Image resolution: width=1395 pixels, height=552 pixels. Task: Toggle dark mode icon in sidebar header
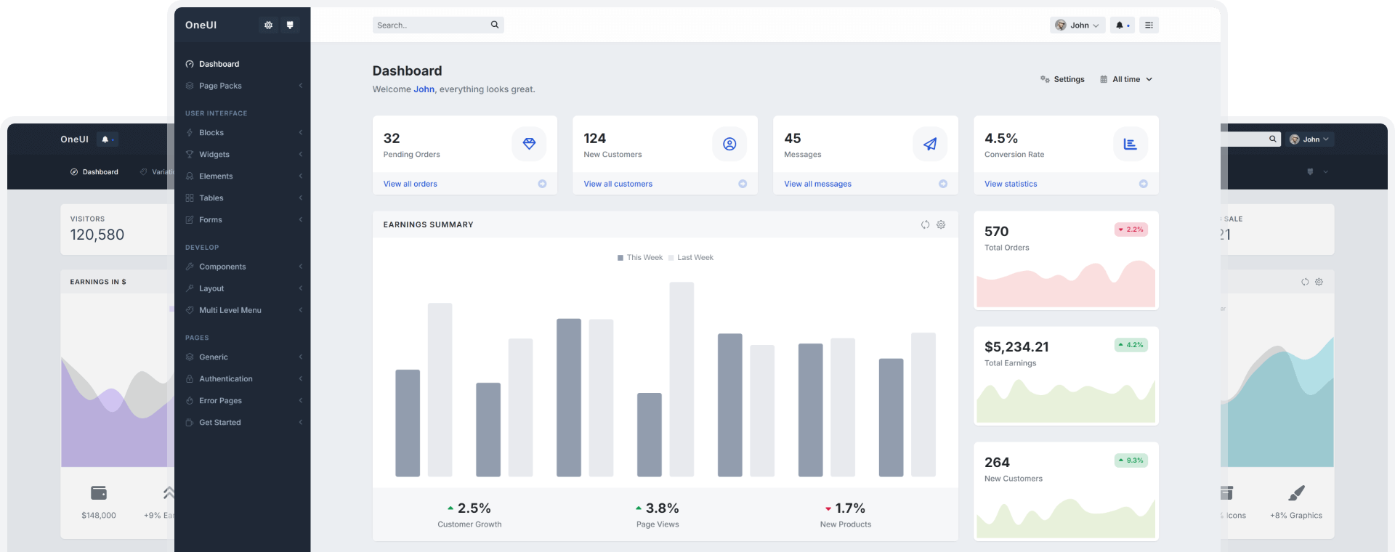point(290,25)
